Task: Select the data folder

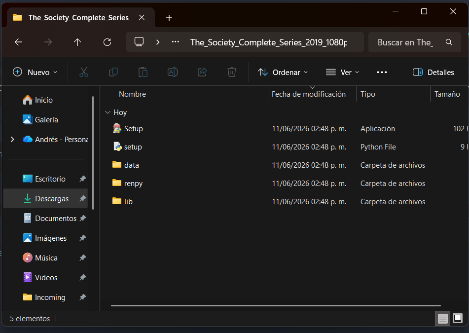Action: click(x=132, y=165)
